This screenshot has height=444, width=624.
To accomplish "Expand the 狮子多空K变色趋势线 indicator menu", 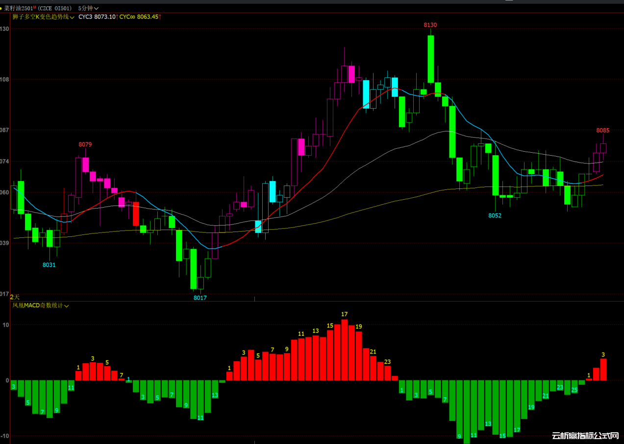I will [43, 17].
